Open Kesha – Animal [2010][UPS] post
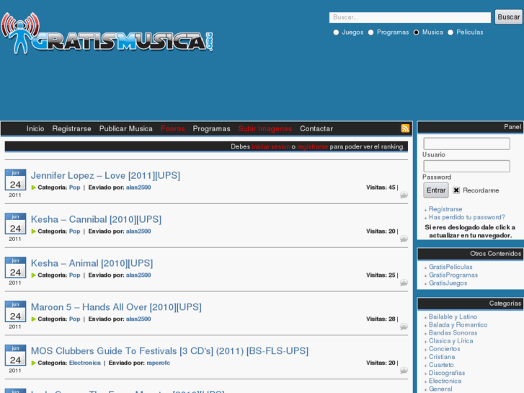 tap(92, 263)
